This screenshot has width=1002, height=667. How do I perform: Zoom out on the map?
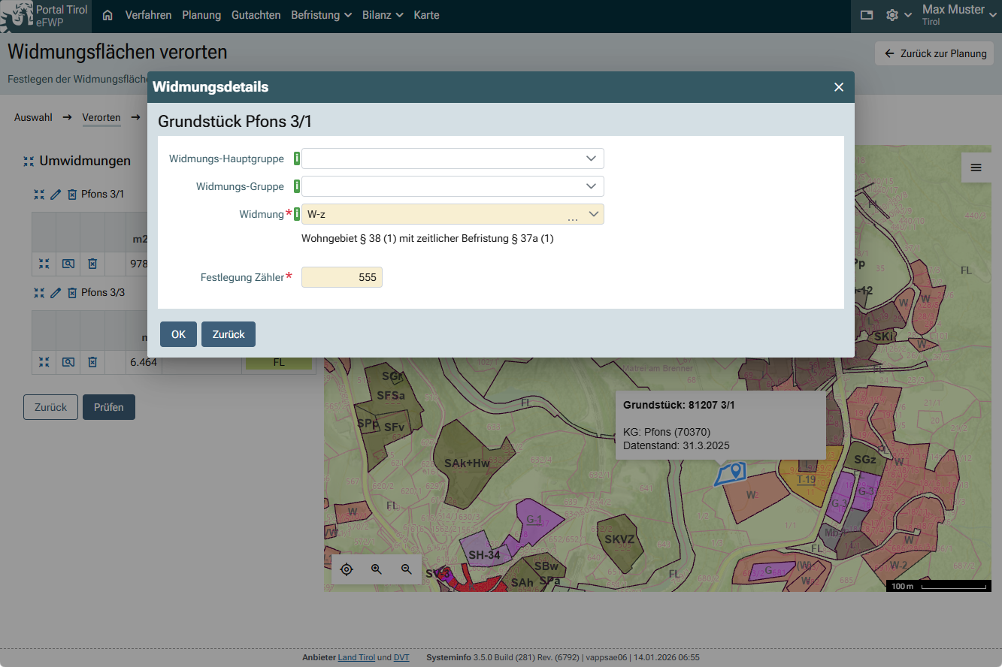click(407, 569)
